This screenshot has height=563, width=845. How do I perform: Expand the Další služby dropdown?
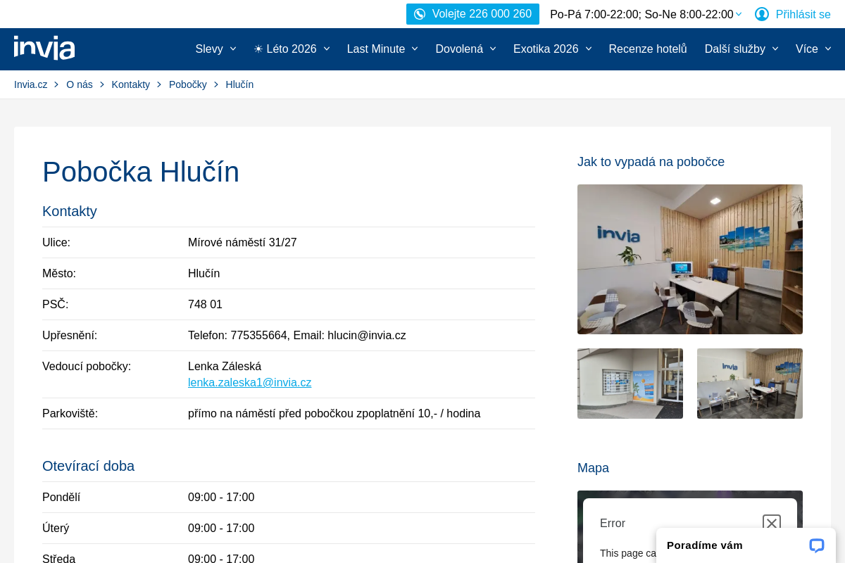741,49
